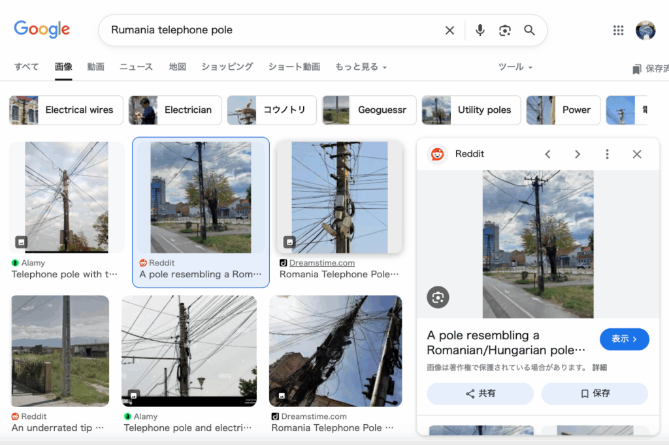Open Google Lens camera search in search bar
The image size is (669, 445).
click(x=505, y=30)
